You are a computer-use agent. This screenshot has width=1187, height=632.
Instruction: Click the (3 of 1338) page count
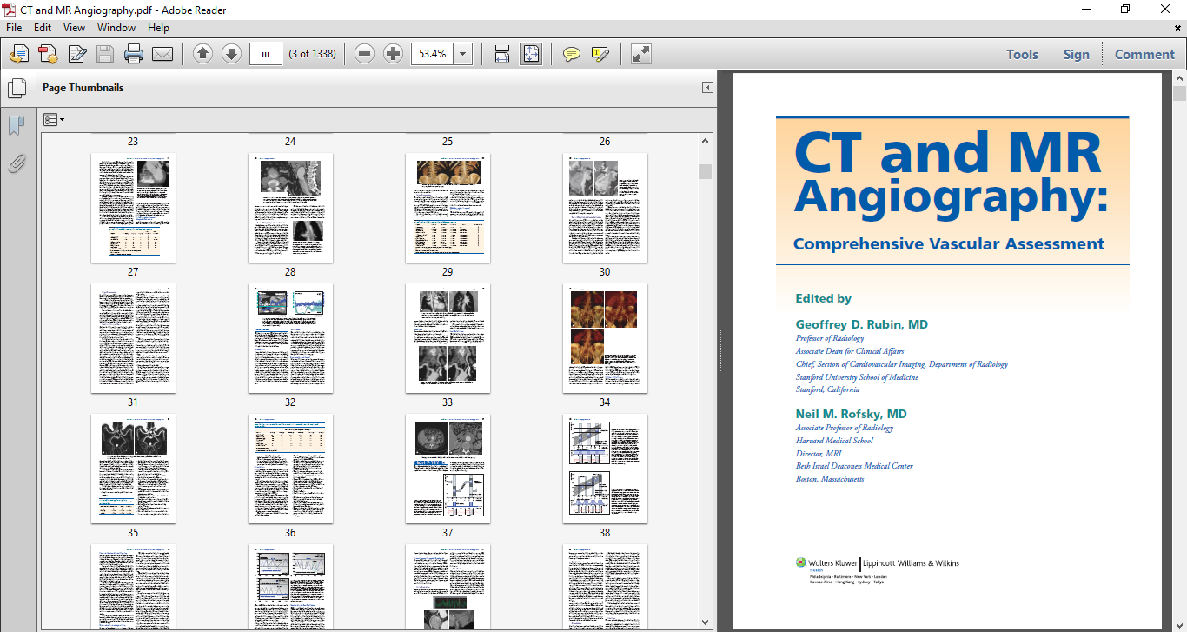coord(312,54)
